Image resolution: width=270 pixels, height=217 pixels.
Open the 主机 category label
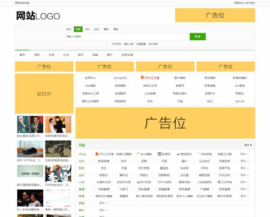(82, 175)
